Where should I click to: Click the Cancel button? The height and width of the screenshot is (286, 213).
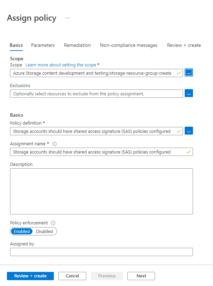72,276
